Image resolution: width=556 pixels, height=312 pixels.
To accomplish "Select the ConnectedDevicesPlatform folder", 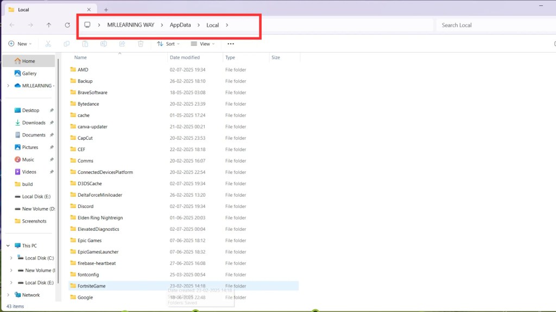I will click(x=105, y=172).
